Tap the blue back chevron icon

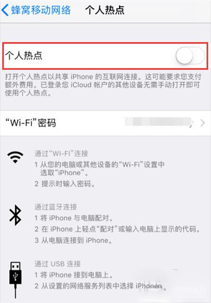tap(5, 10)
